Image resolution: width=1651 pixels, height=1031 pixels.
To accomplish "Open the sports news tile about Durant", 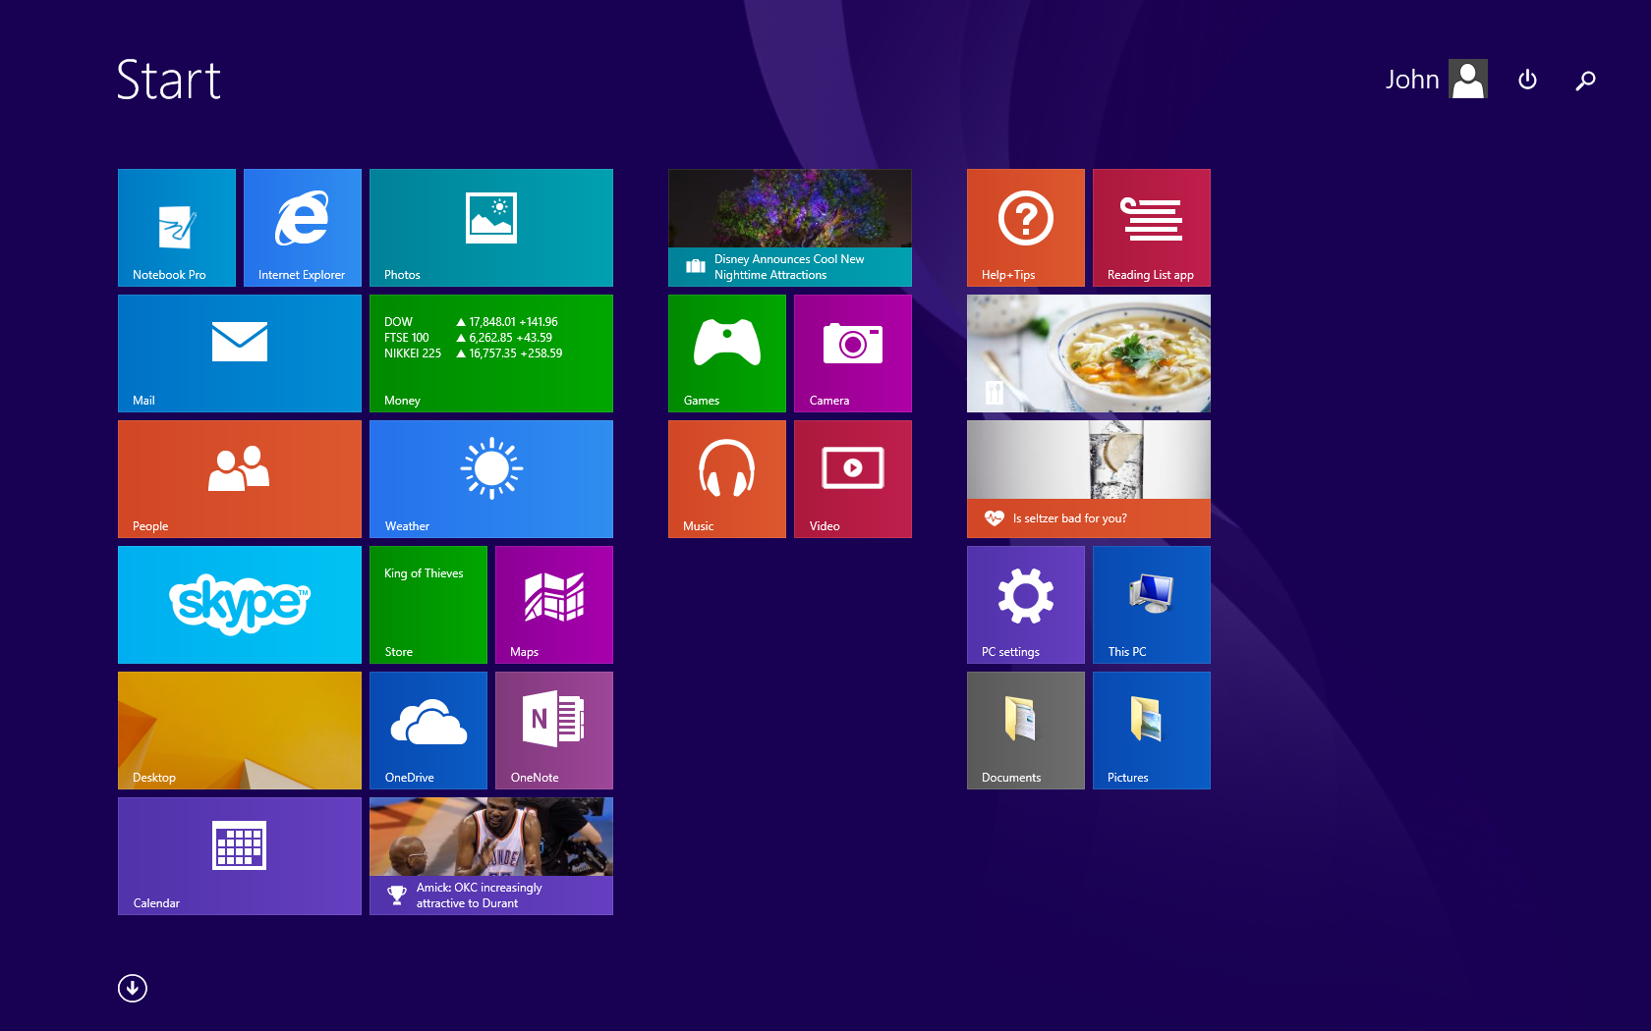I will (x=491, y=856).
